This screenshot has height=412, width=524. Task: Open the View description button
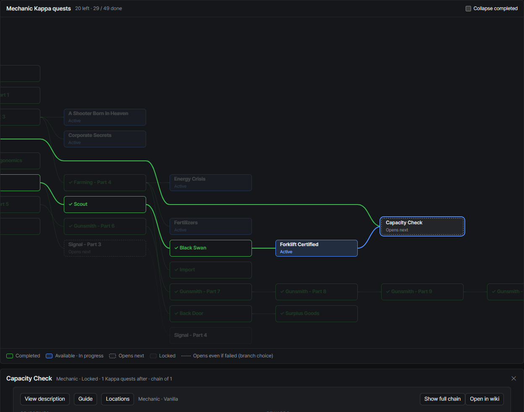point(45,399)
